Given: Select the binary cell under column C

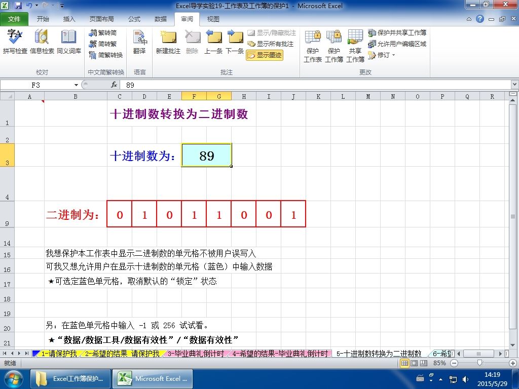Looking at the screenshot, I should coord(120,214).
